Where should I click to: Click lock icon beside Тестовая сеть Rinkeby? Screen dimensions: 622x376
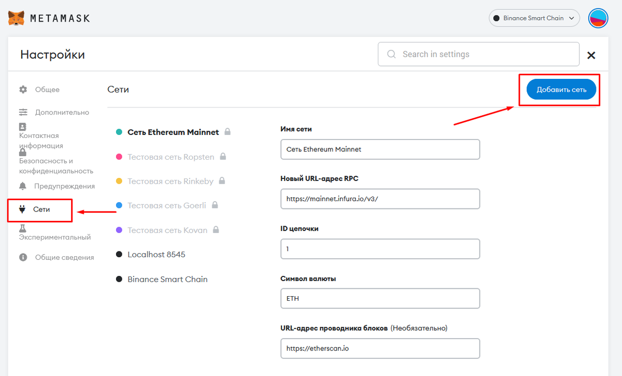pos(222,181)
